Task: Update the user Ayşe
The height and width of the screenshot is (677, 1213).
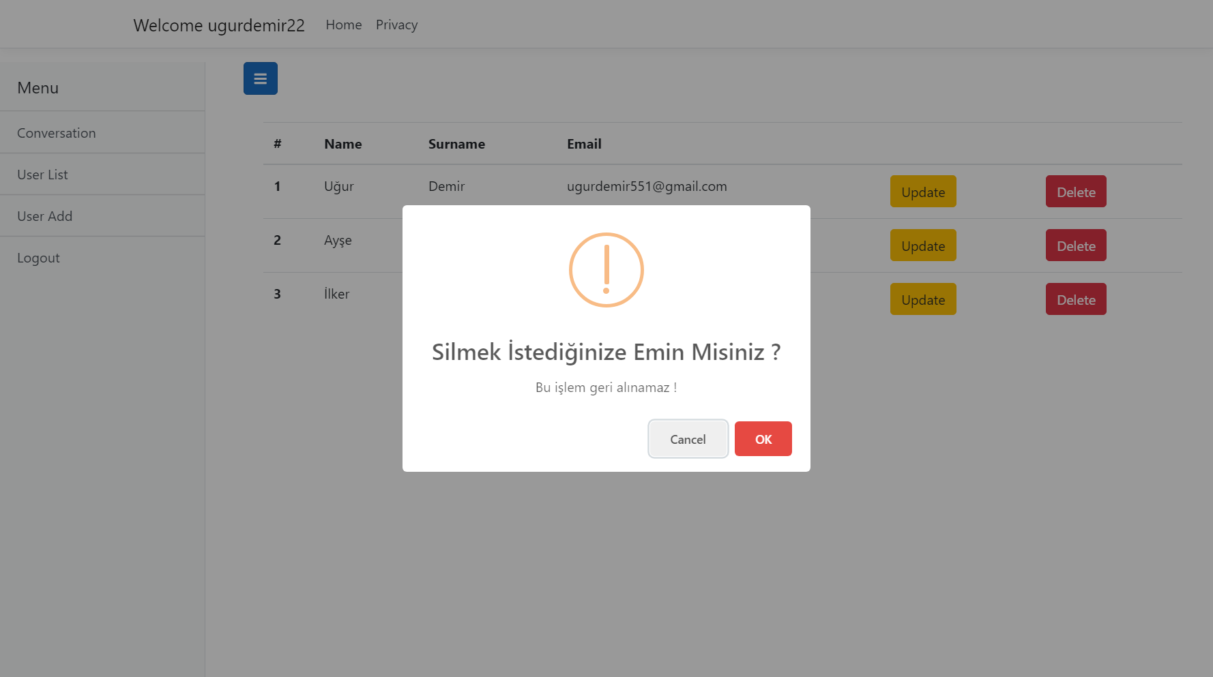Action: point(922,245)
